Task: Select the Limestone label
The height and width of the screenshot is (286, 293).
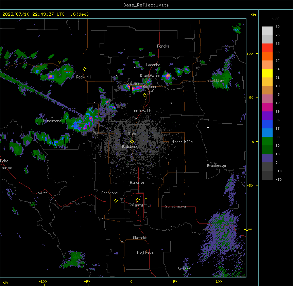Action: pyautogui.click(x=52, y=121)
